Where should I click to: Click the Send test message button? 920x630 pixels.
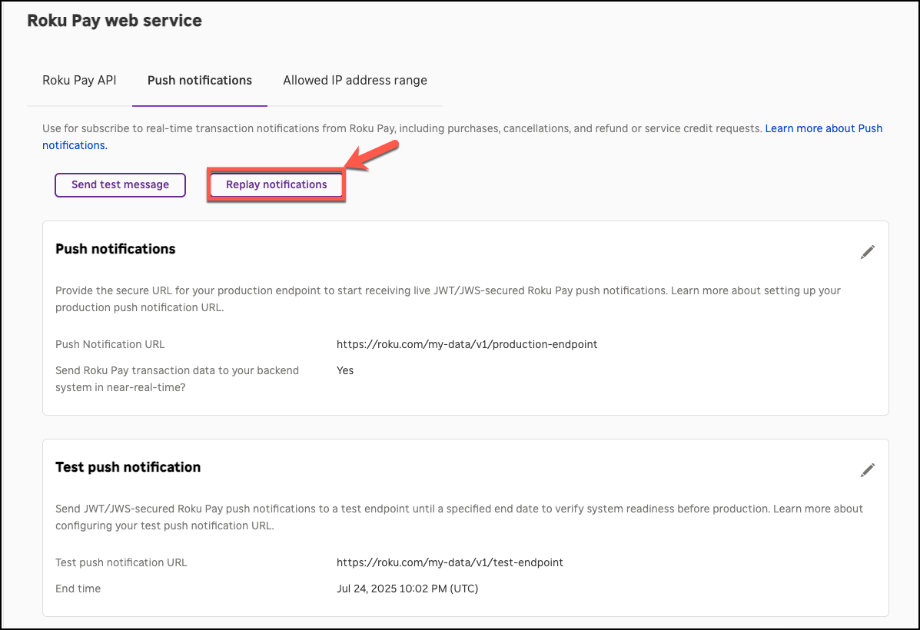(x=120, y=184)
